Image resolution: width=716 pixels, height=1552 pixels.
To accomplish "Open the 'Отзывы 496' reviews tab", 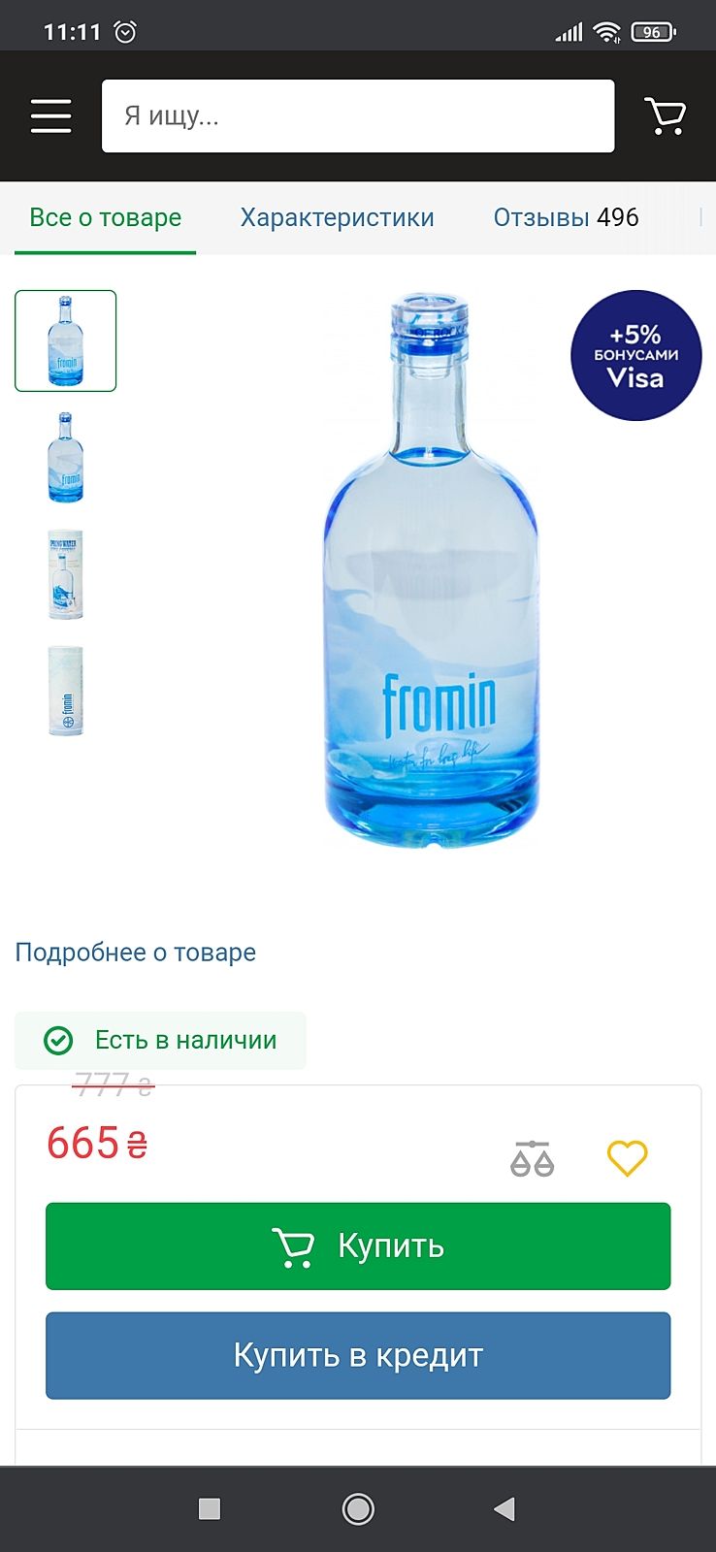I will coord(566,217).
